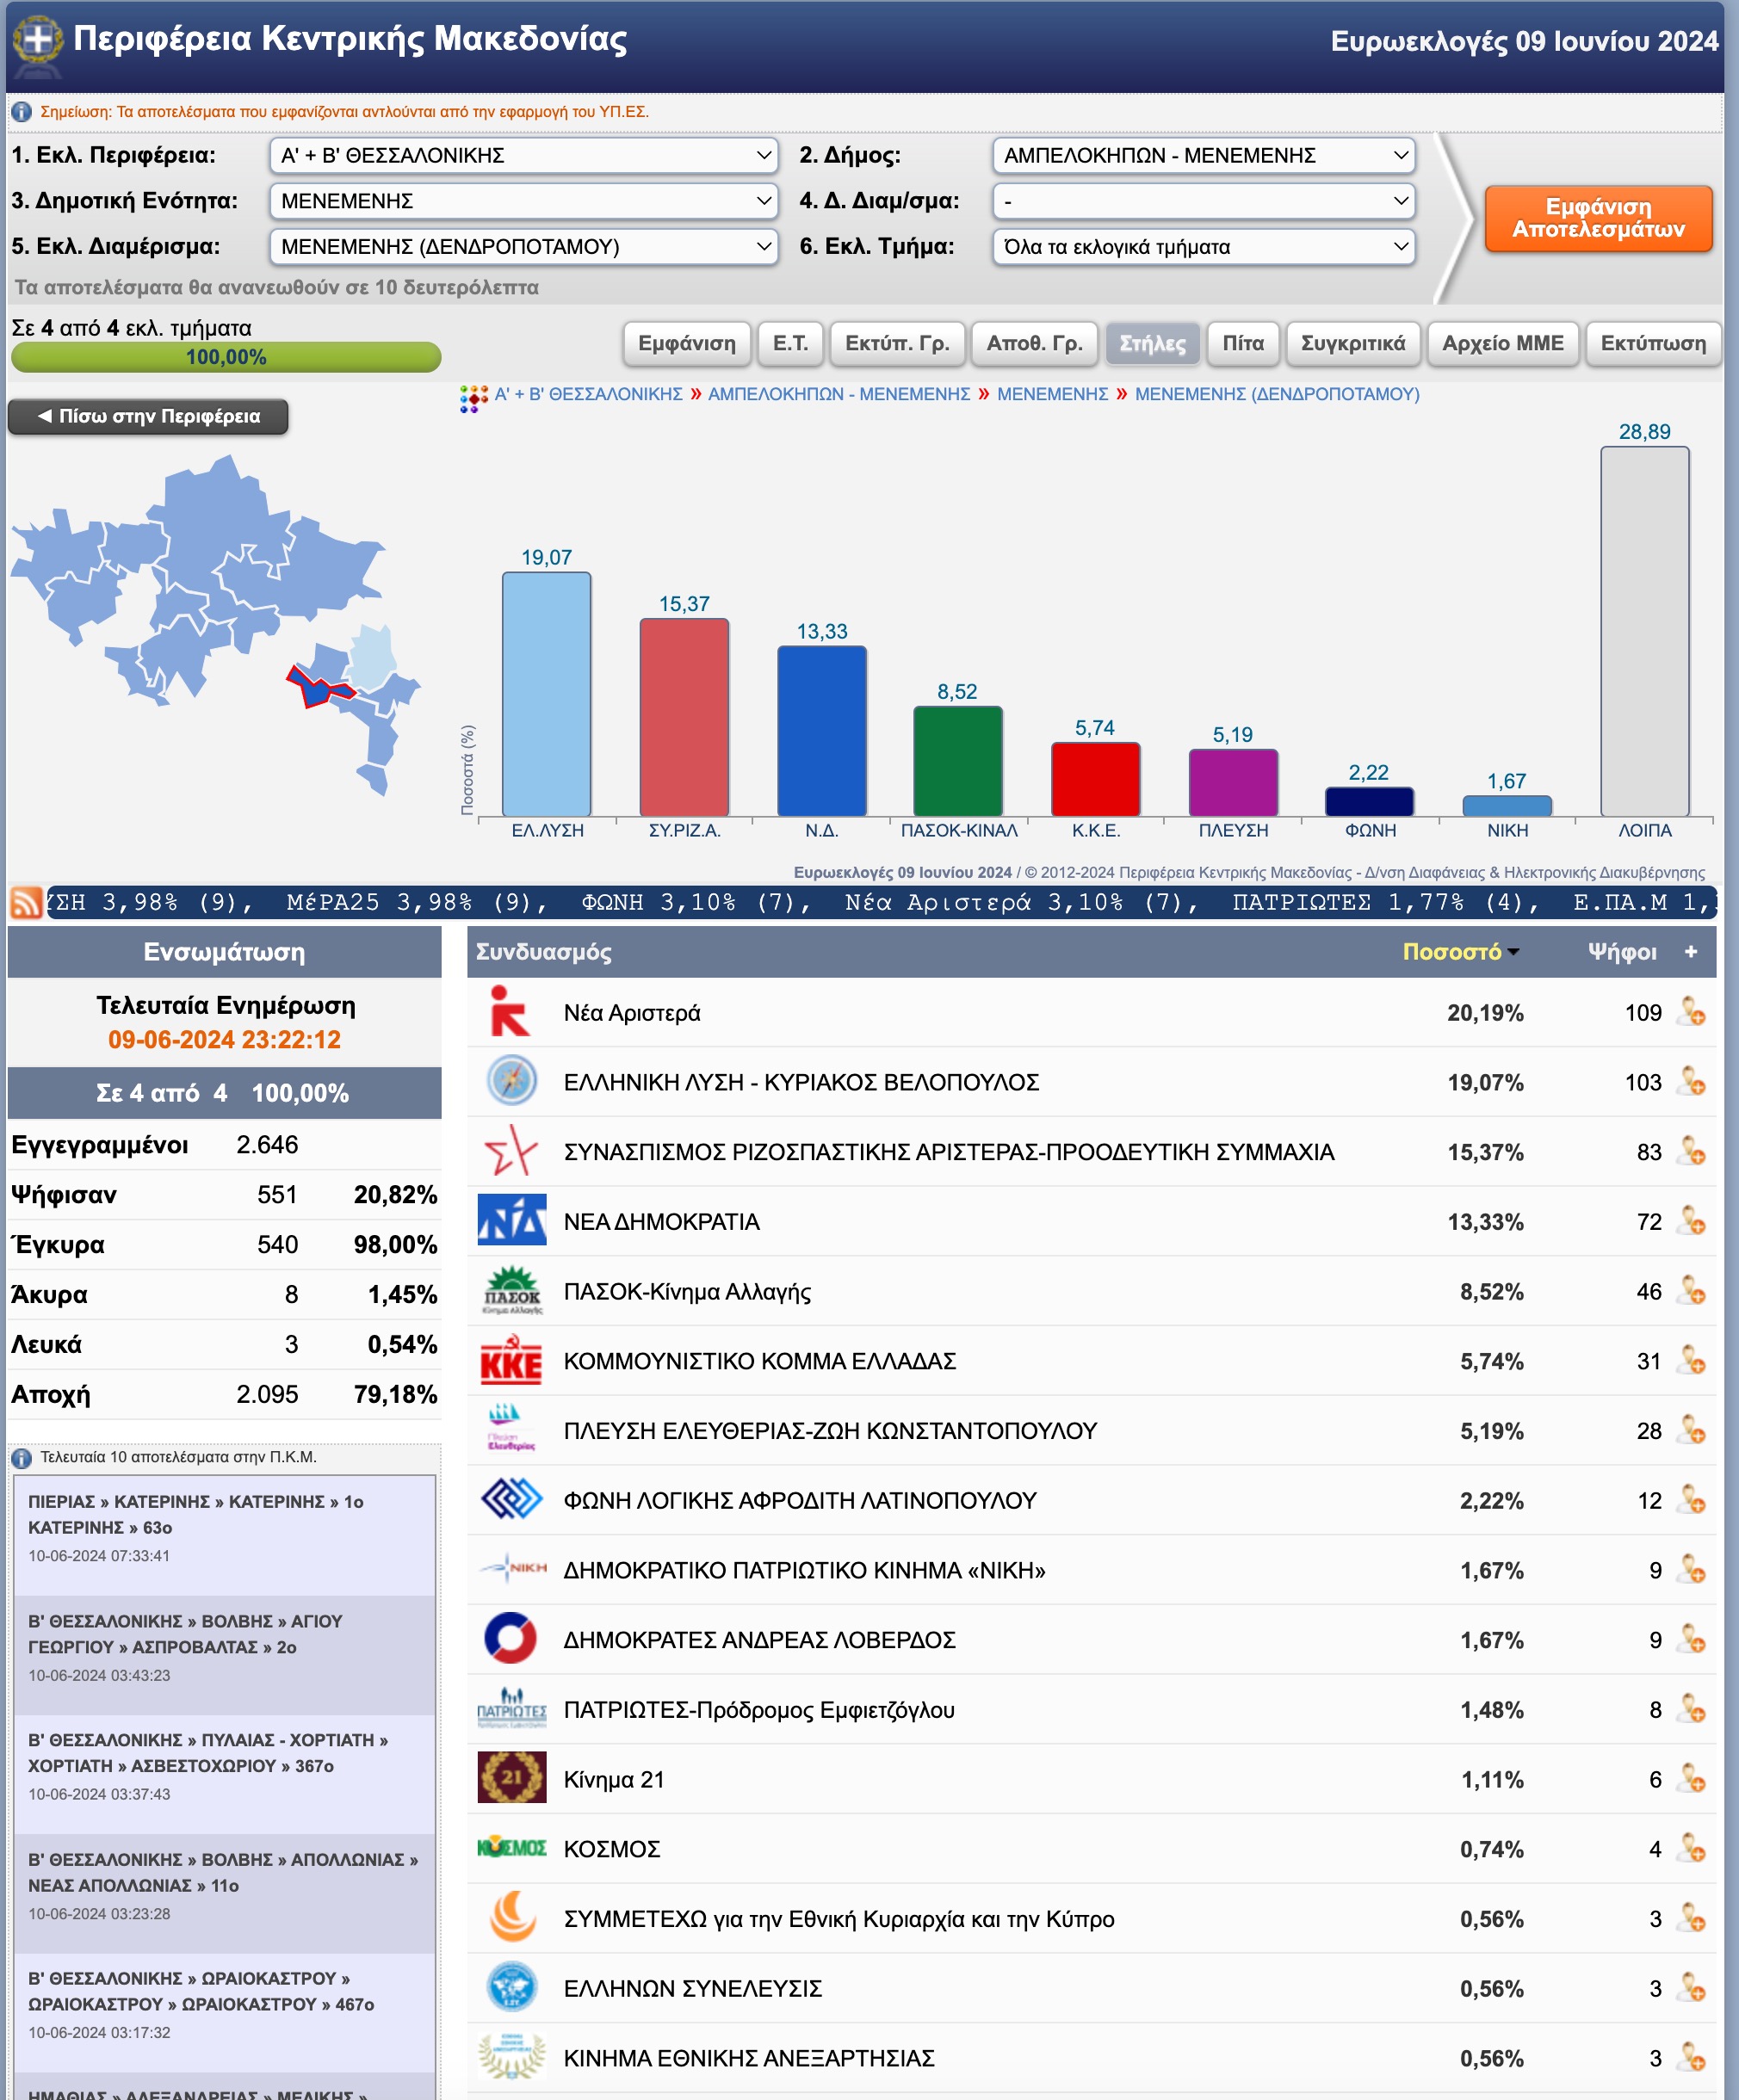Click the Εκτύπωση print button
The image size is (1739, 2100).
click(x=1653, y=343)
